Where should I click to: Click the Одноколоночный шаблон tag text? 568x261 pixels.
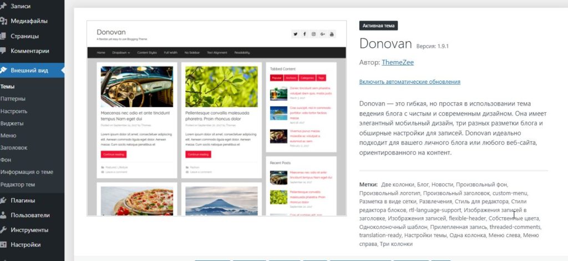(393, 227)
